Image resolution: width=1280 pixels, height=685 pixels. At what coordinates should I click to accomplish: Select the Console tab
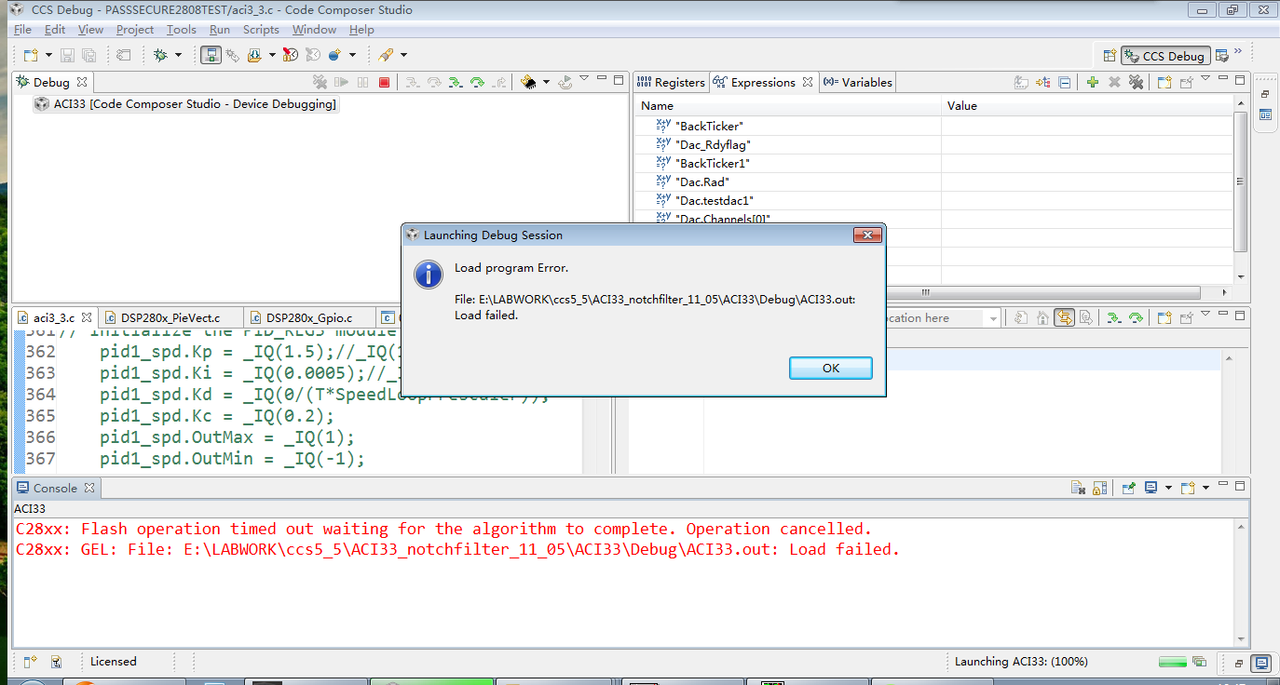(x=55, y=488)
